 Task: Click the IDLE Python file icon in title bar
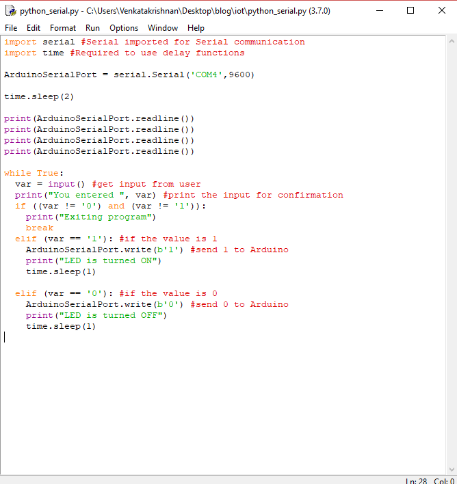point(11,11)
